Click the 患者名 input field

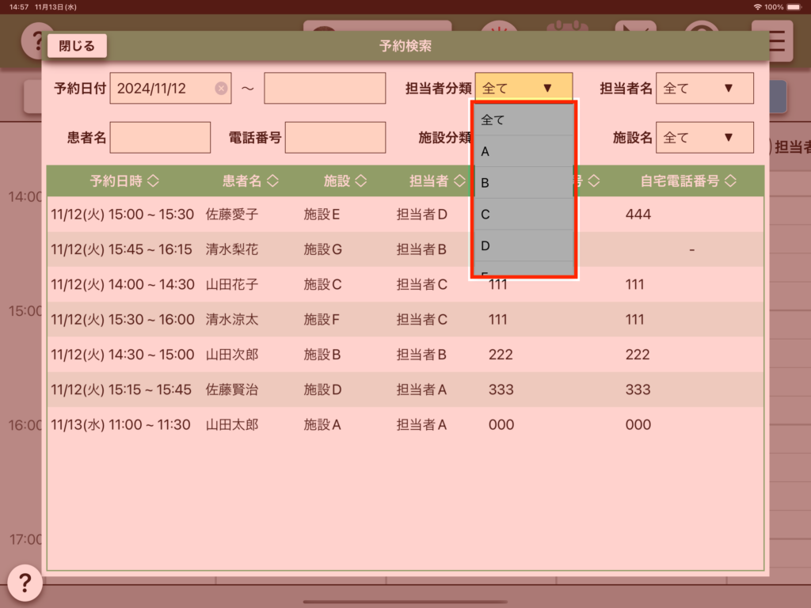tap(161, 138)
